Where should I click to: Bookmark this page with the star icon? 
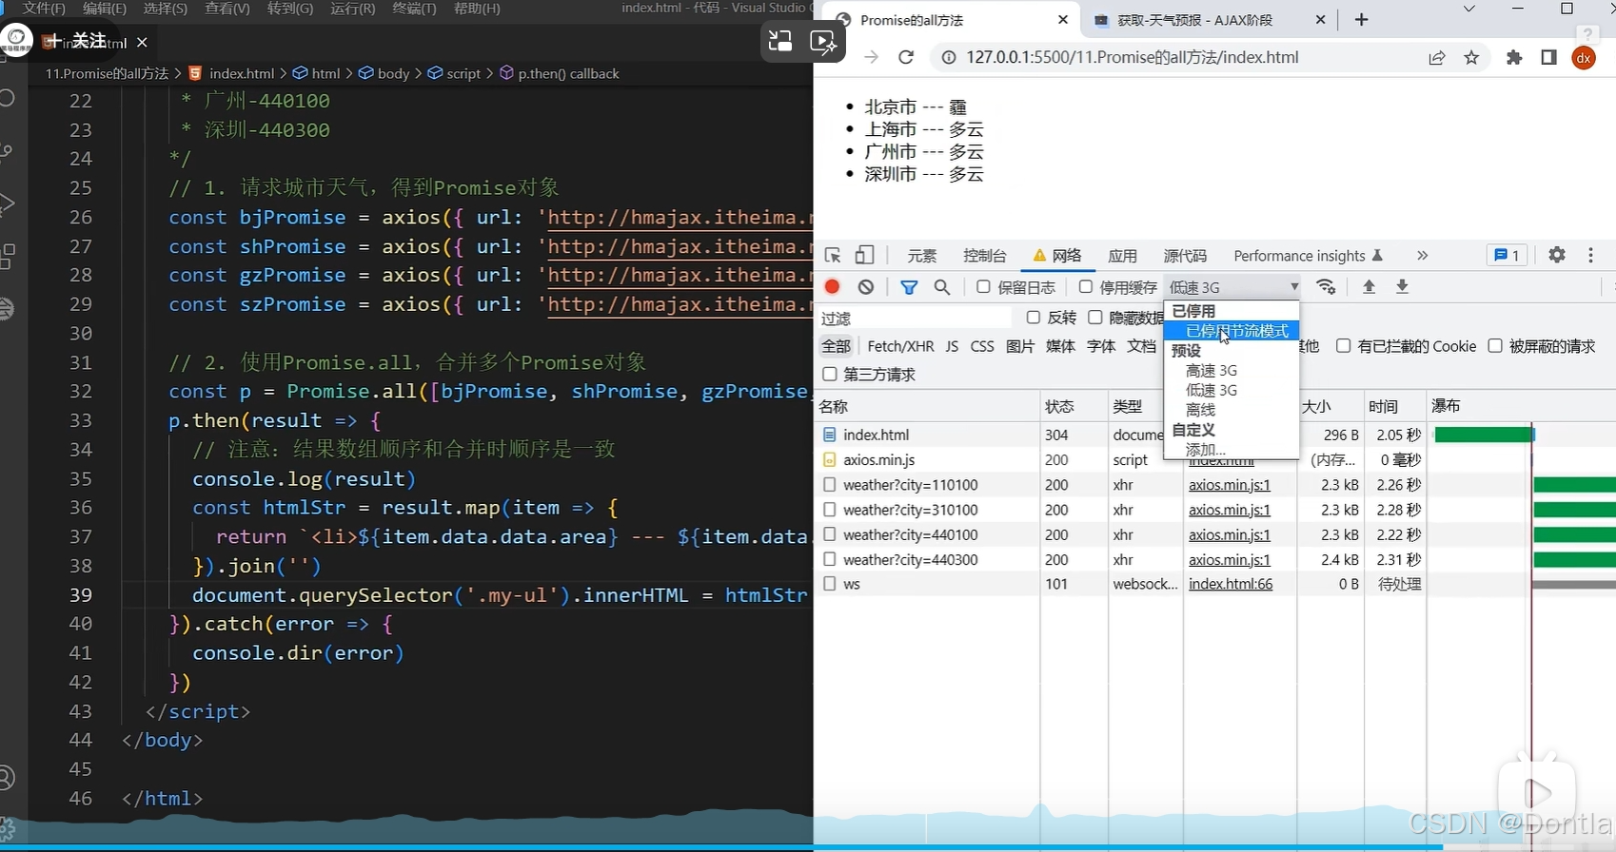coord(1471,58)
